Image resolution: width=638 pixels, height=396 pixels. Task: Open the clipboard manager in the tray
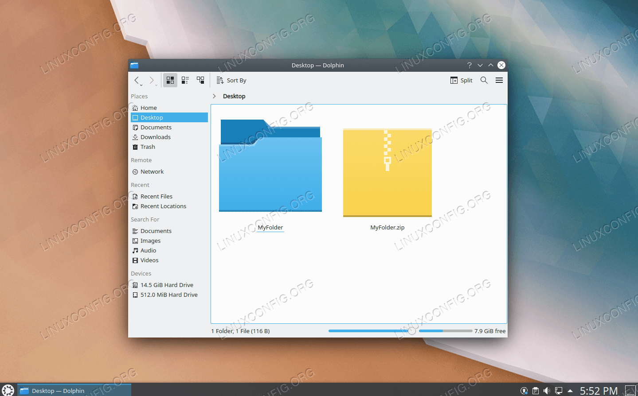535,391
